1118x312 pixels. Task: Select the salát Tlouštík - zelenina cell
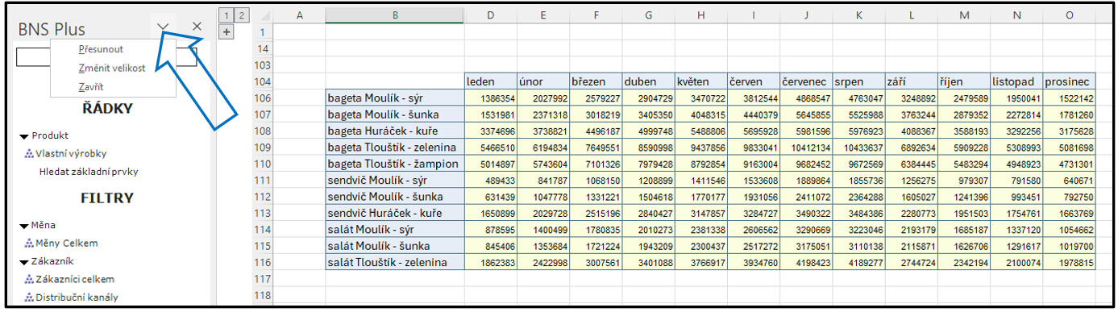(395, 263)
